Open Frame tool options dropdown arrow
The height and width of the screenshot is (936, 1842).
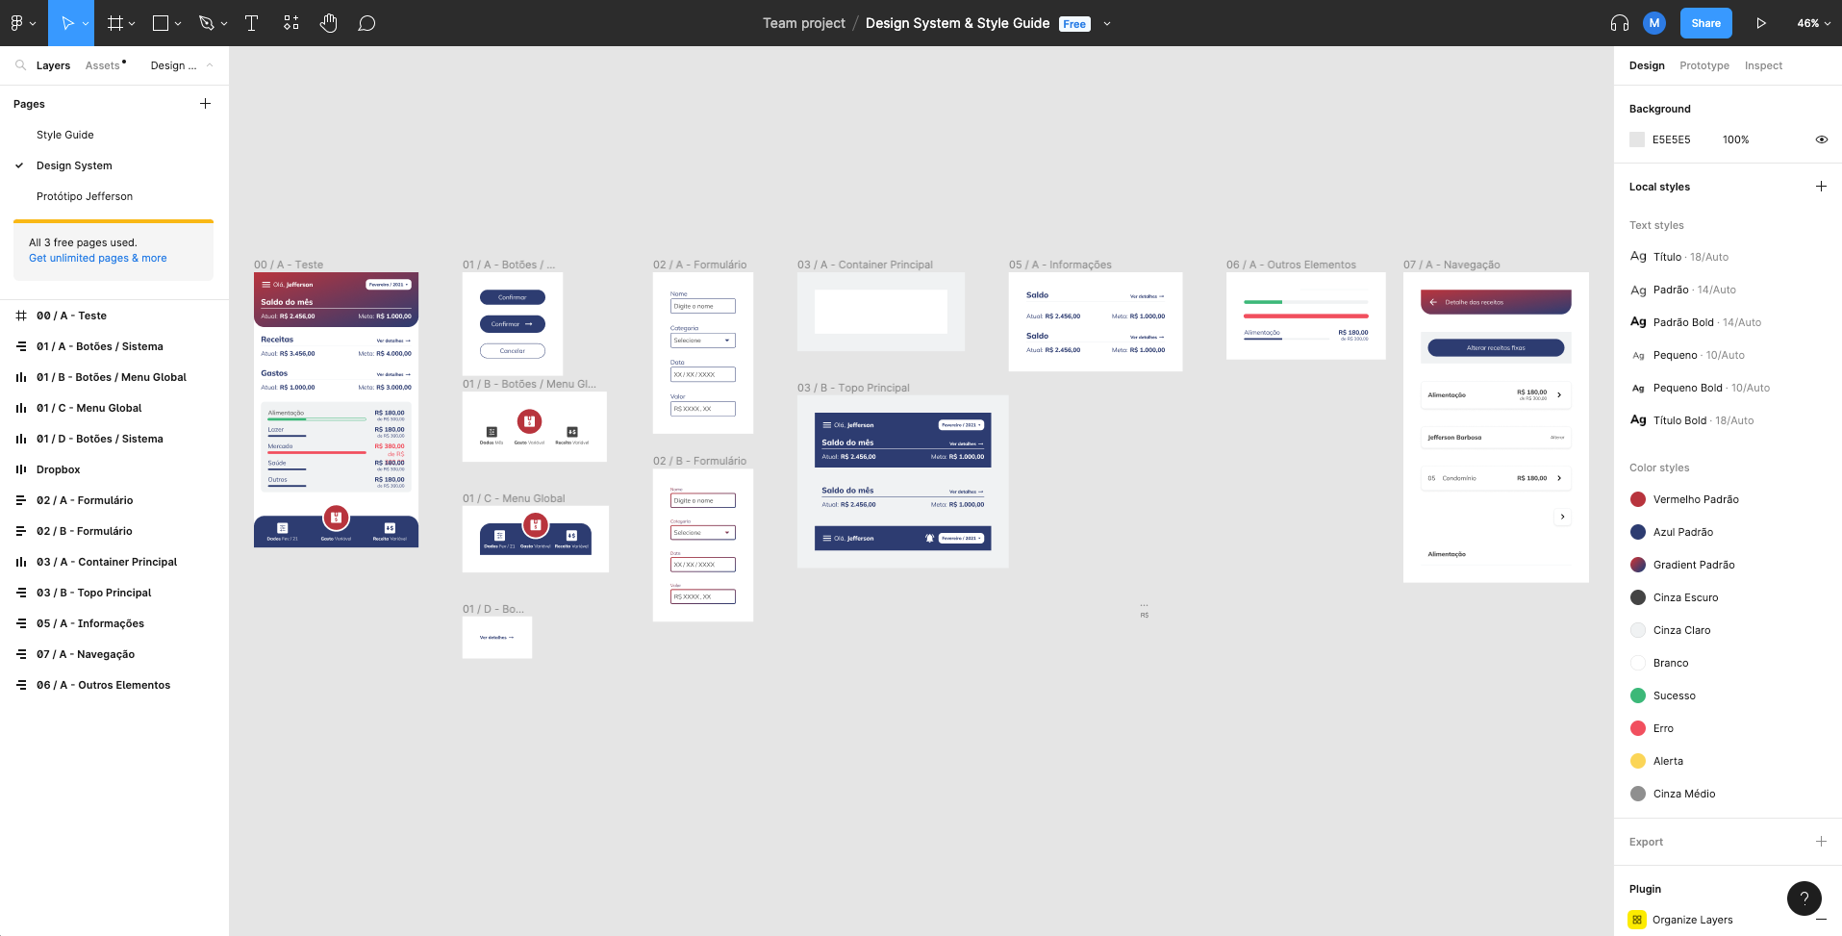pos(132,23)
